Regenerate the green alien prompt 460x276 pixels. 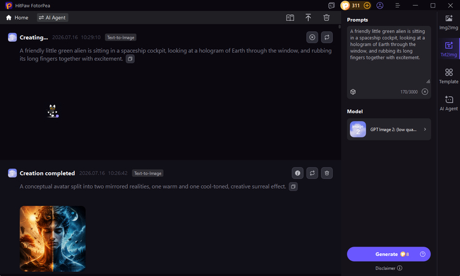[x=327, y=37]
